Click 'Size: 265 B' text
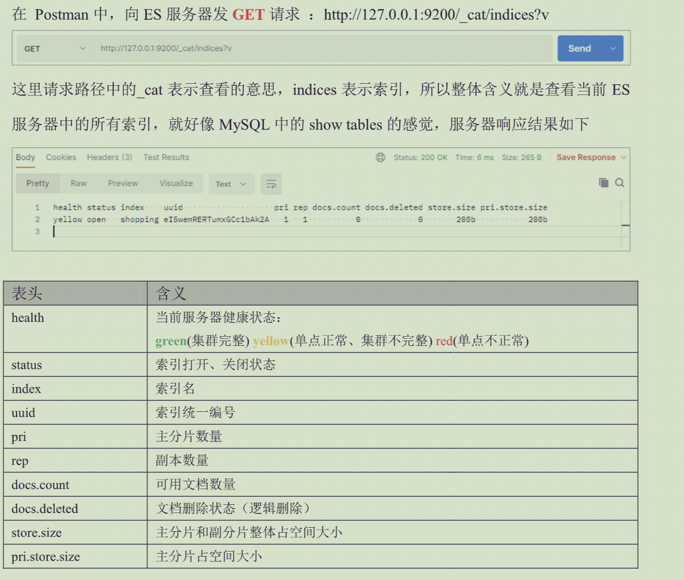 522,157
